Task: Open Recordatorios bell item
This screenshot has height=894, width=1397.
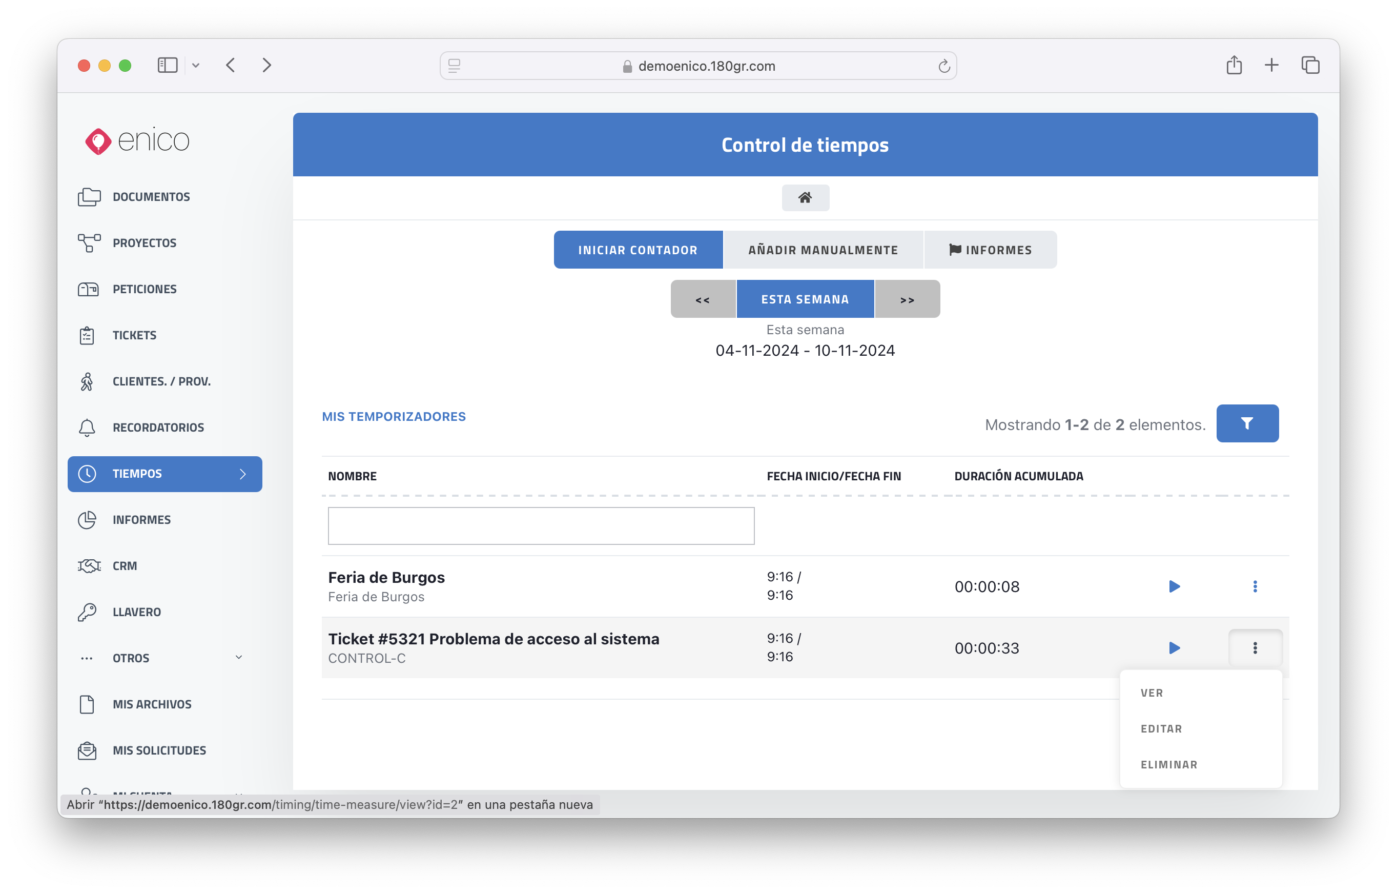Action: [158, 428]
